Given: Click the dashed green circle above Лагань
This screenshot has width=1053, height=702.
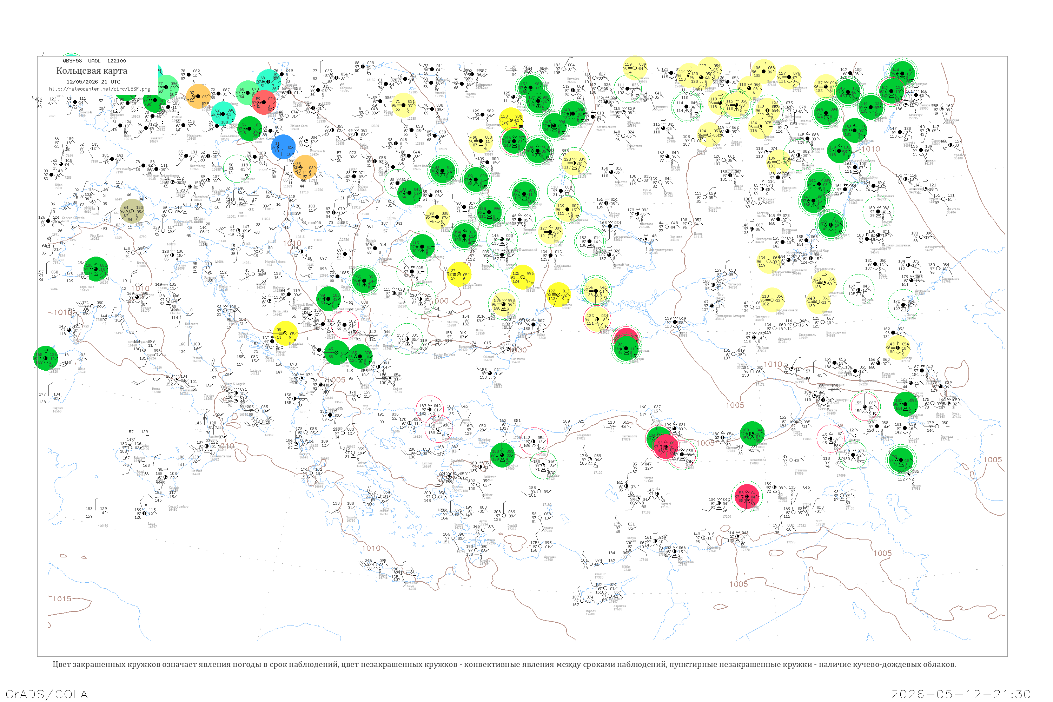Looking at the screenshot, I should tap(903, 305).
